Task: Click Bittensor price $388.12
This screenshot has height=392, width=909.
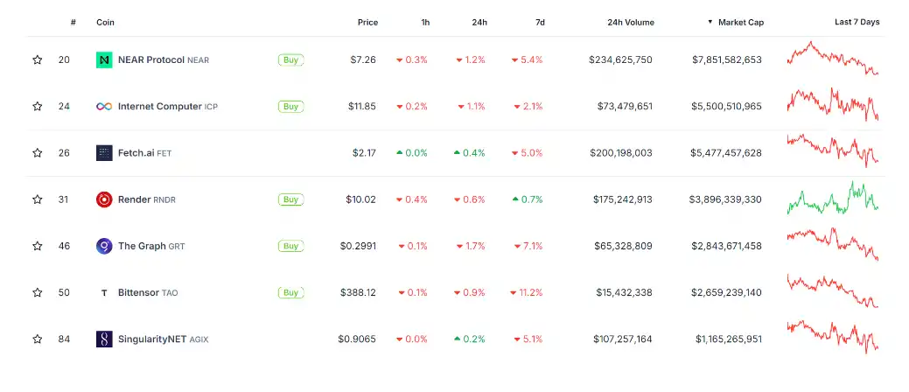Action: [x=358, y=292]
